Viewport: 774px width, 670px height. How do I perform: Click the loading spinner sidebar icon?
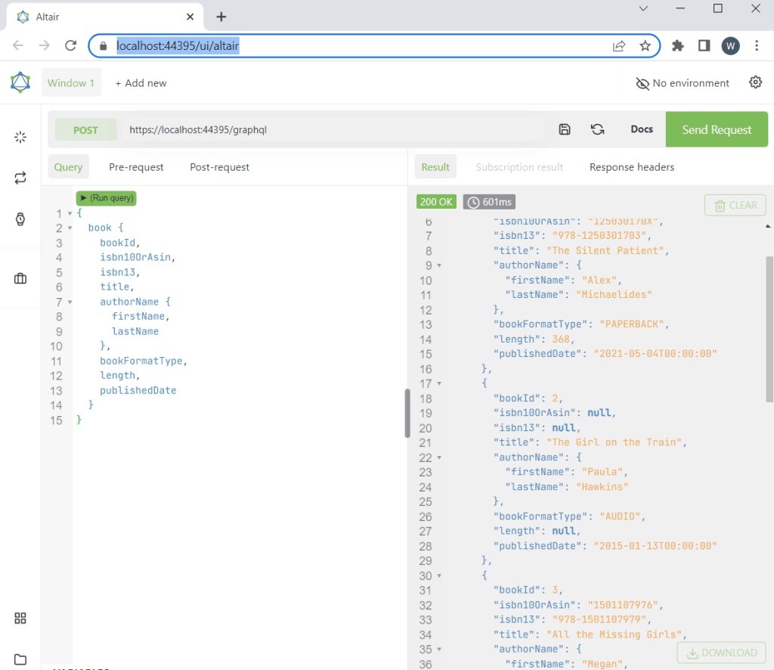(20, 137)
